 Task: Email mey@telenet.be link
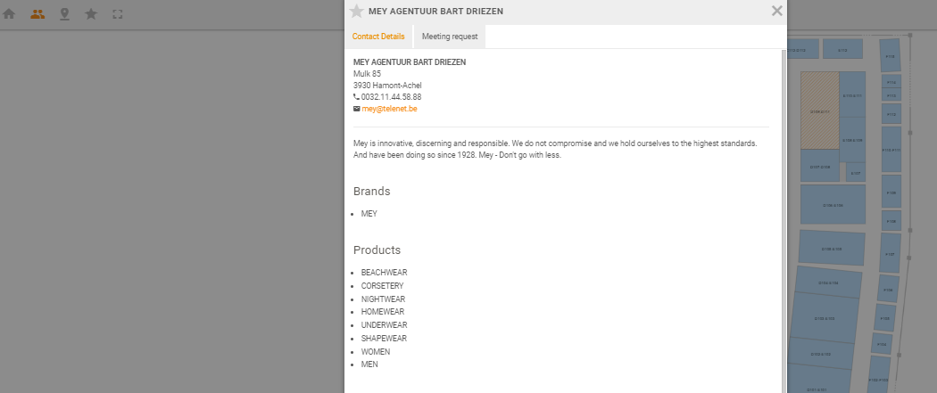389,109
